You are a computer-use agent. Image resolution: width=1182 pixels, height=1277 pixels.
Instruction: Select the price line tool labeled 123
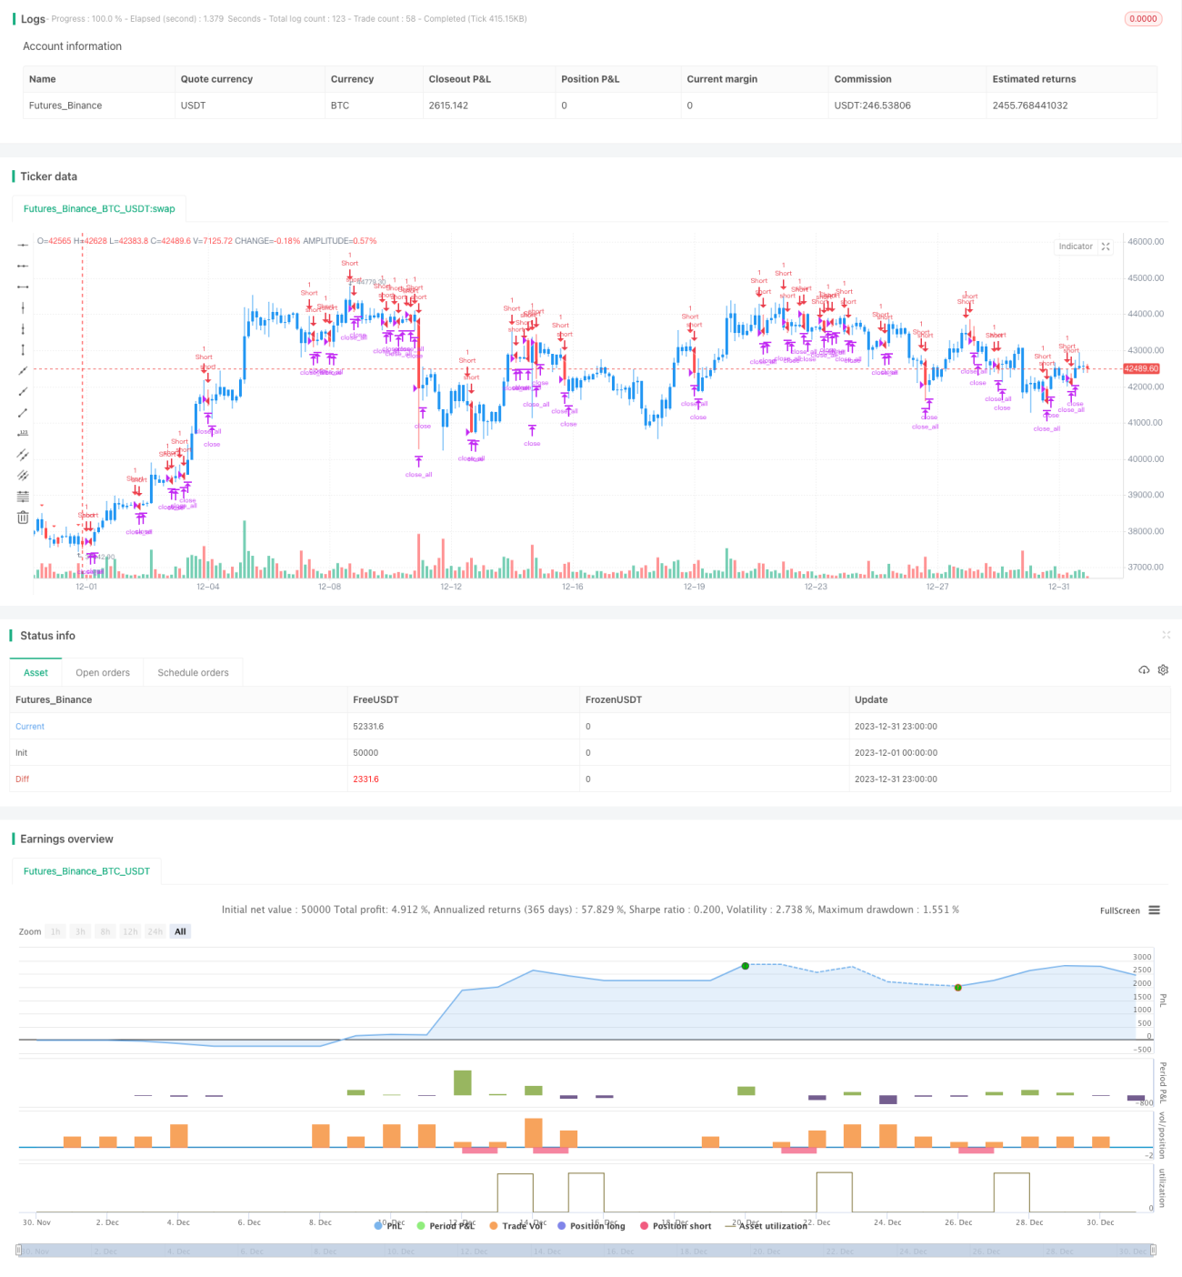(23, 433)
